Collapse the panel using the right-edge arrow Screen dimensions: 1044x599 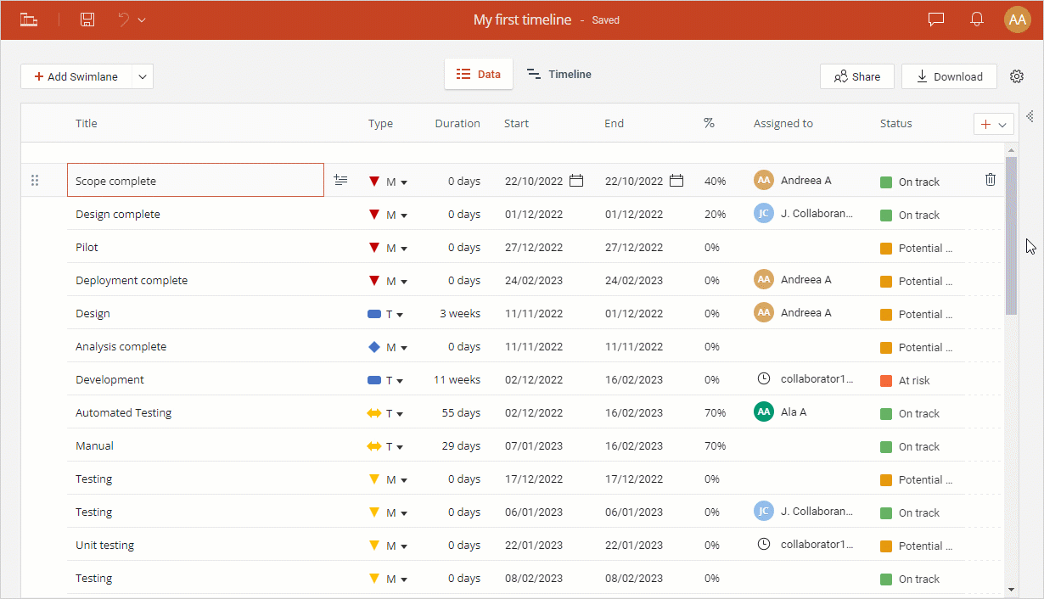click(x=1030, y=116)
